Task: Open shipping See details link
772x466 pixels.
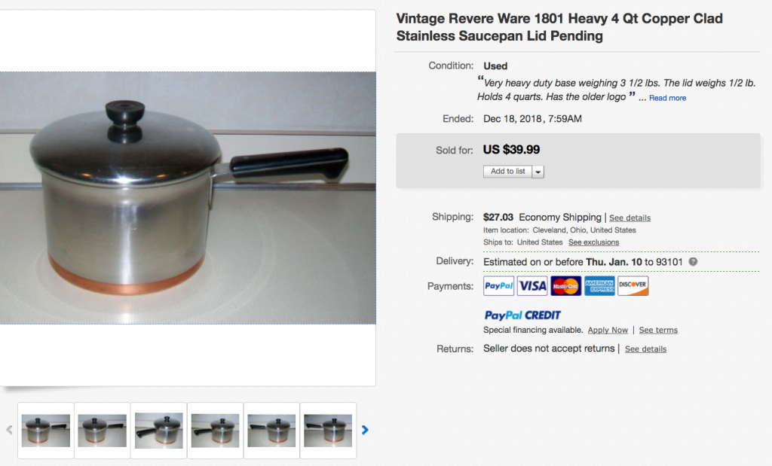Action: [x=630, y=218]
